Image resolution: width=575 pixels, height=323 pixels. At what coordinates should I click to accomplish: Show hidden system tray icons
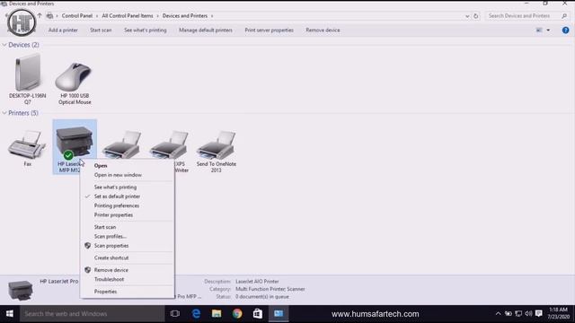tap(498, 314)
